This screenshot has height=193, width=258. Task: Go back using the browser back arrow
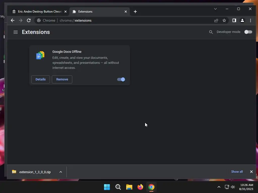point(13,20)
